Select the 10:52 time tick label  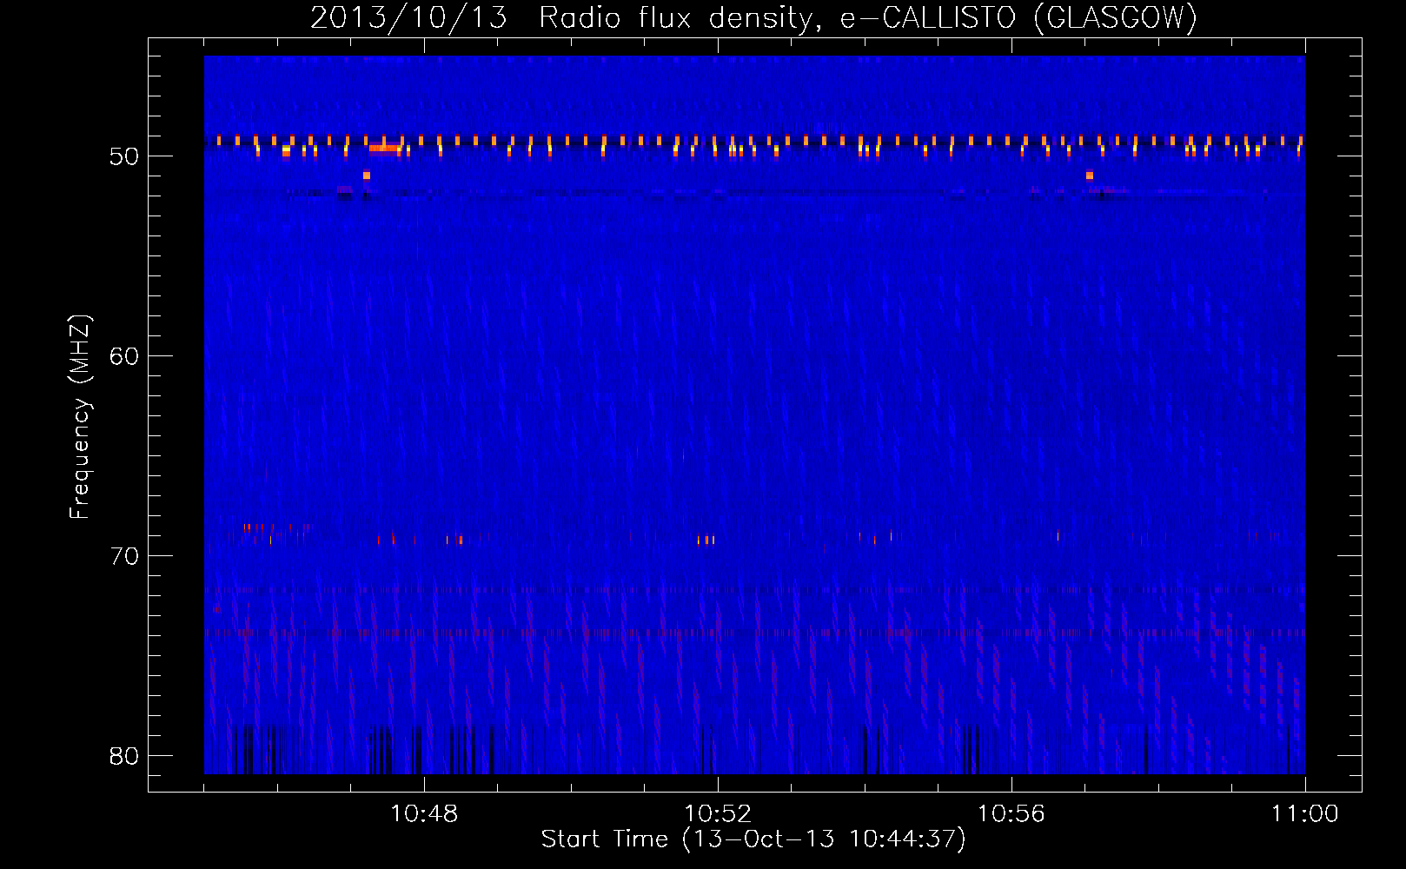[x=718, y=814]
